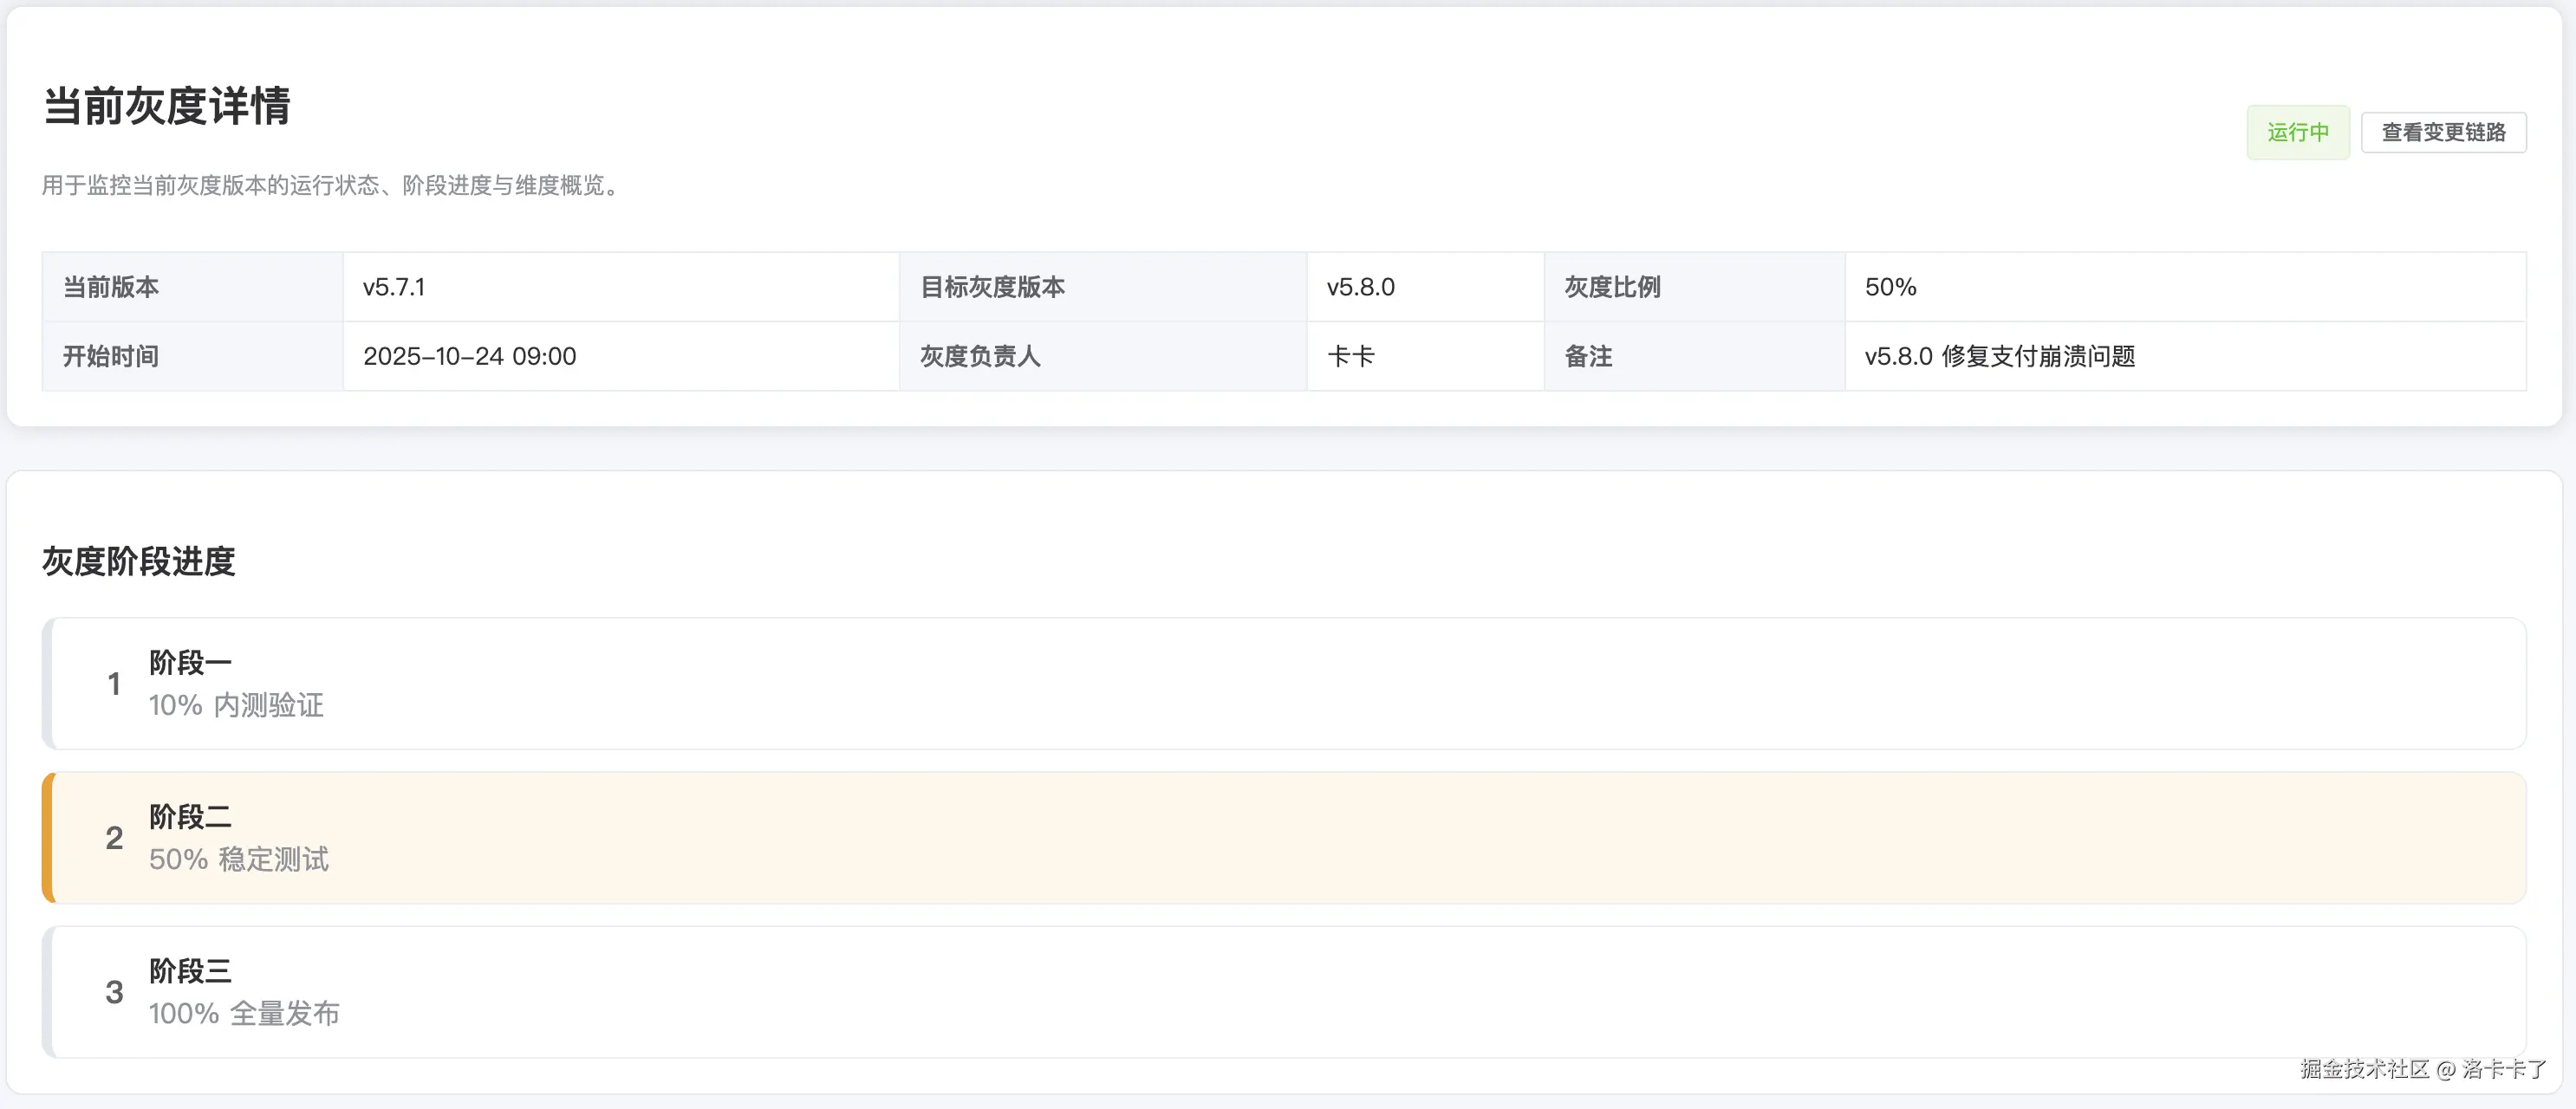Click the step number 2 indicator
This screenshot has height=1109, width=2576.
[x=114, y=838]
